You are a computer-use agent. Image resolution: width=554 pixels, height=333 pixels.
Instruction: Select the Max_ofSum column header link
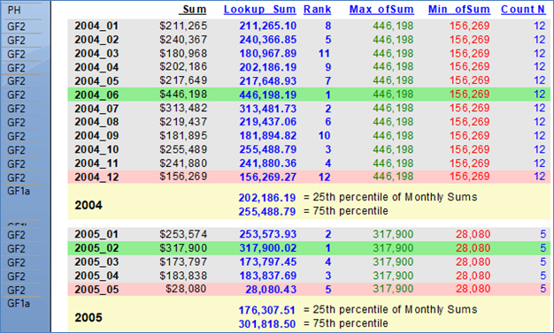pyautogui.click(x=381, y=10)
